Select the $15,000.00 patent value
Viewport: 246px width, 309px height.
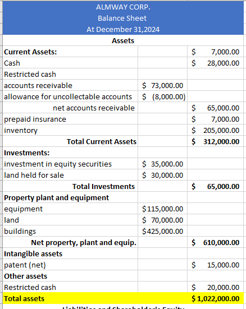coord(216,265)
